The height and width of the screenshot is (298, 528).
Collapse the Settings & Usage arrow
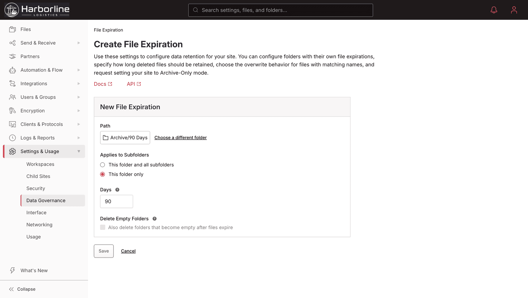point(79,152)
